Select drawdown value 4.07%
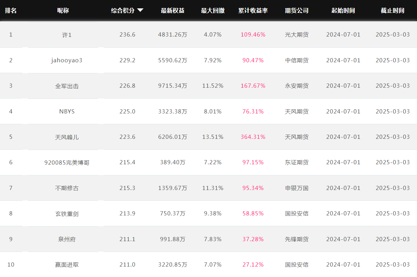Viewport: 417px width, 277px height. click(x=213, y=34)
